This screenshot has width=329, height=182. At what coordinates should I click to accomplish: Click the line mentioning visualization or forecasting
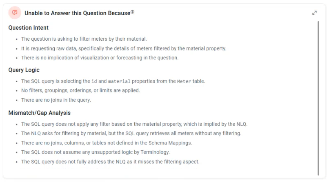100,58
